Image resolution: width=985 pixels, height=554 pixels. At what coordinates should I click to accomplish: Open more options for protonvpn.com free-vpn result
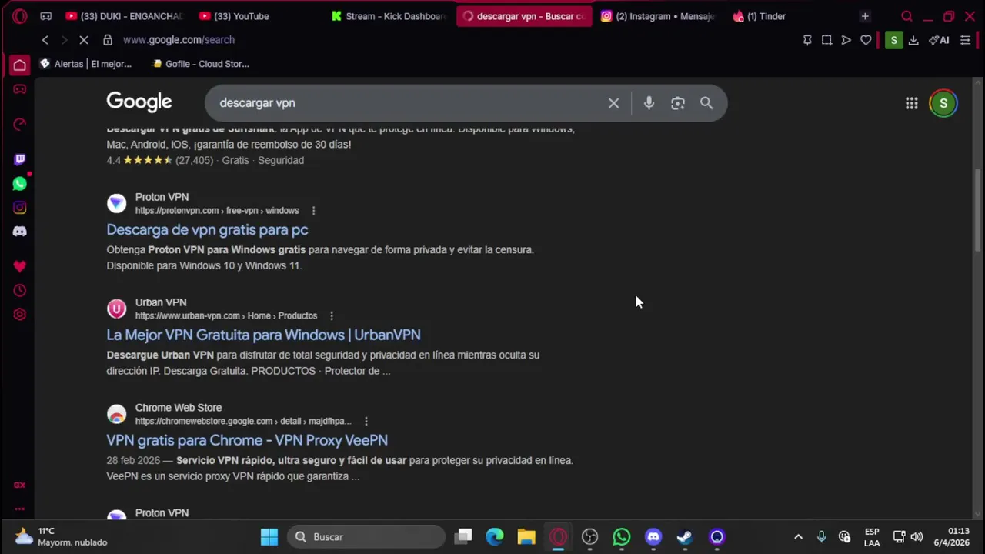pos(313,211)
